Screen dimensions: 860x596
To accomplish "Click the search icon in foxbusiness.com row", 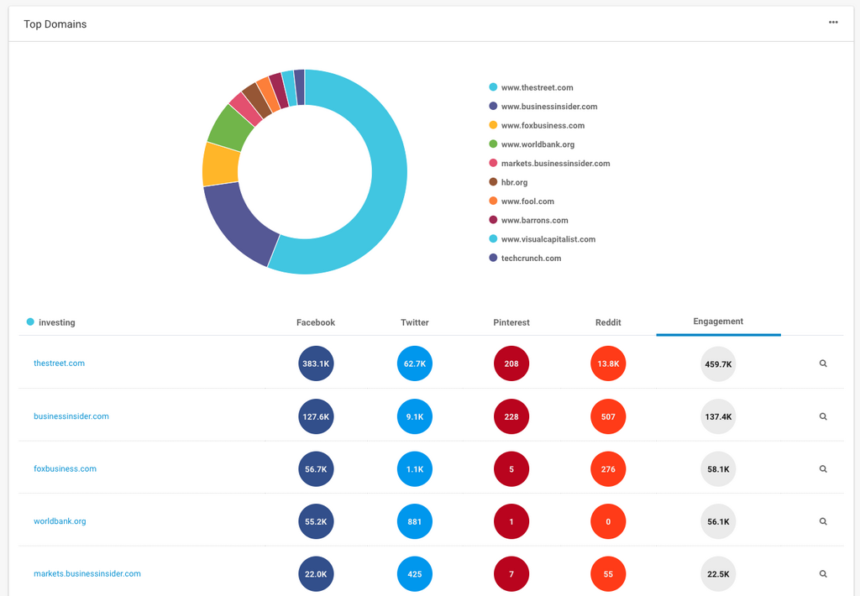I will (823, 469).
